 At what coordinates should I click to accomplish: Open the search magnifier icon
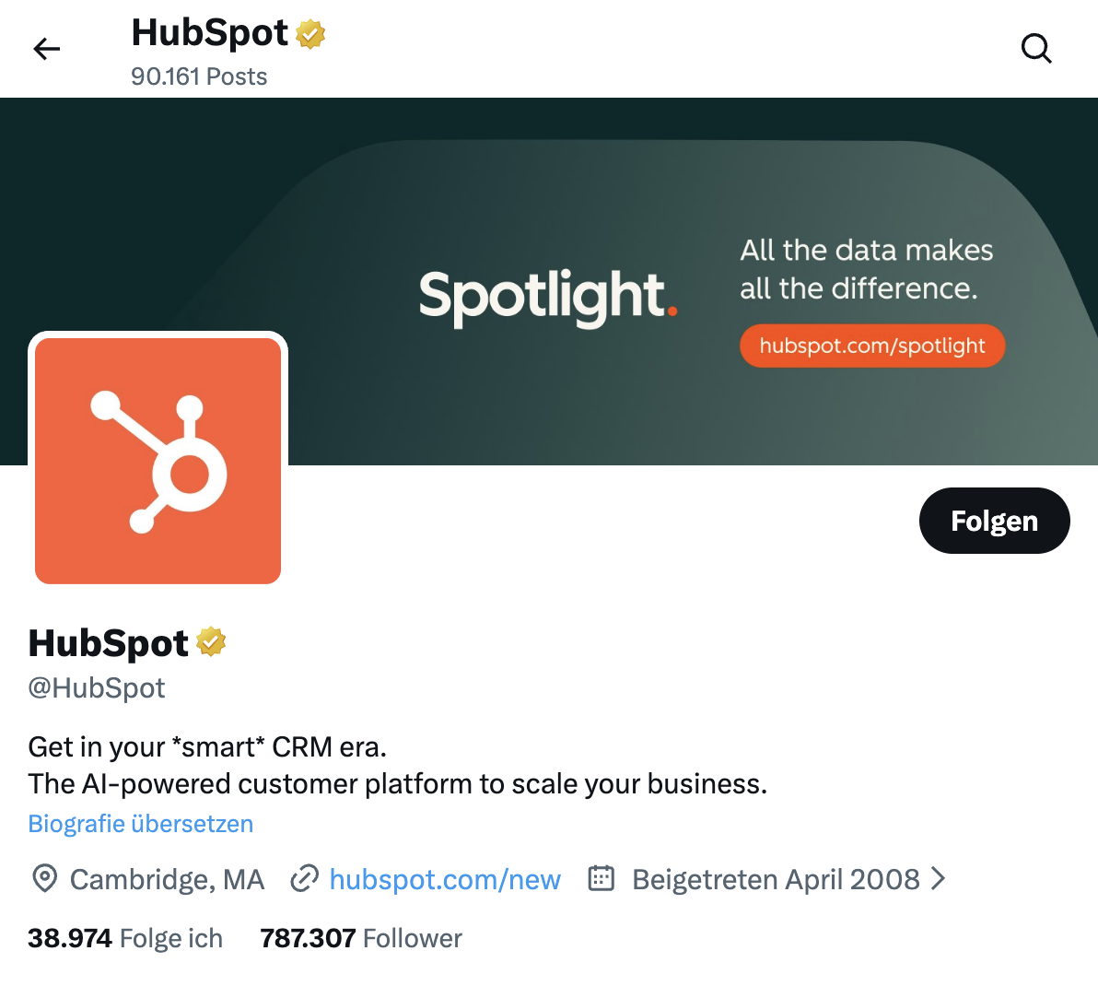click(x=1036, y=48)
